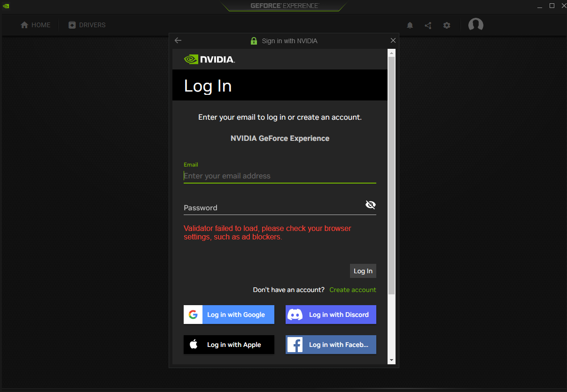The height and width of the screenshot is (392, 567).
Task: Click the user profile avatar
Action: coord(476,25)
